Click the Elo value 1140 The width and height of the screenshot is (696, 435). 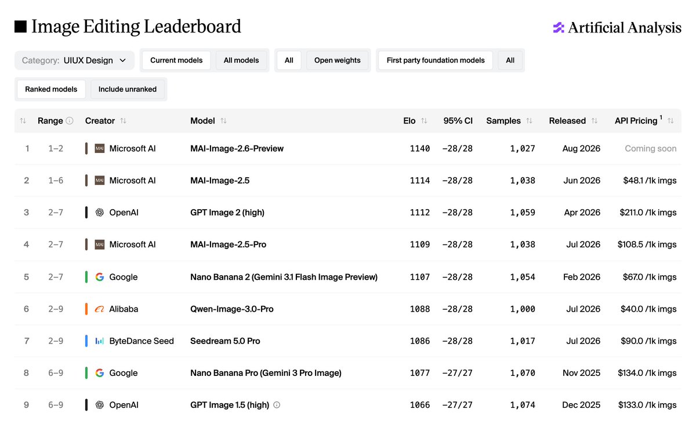pos(420,148)
